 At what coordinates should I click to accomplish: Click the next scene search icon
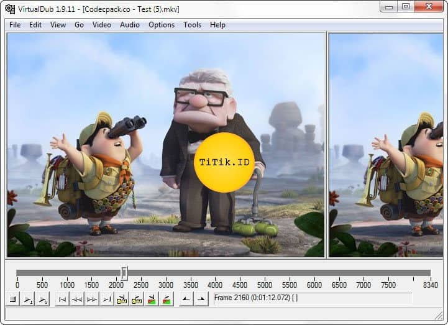click(166, 300)
